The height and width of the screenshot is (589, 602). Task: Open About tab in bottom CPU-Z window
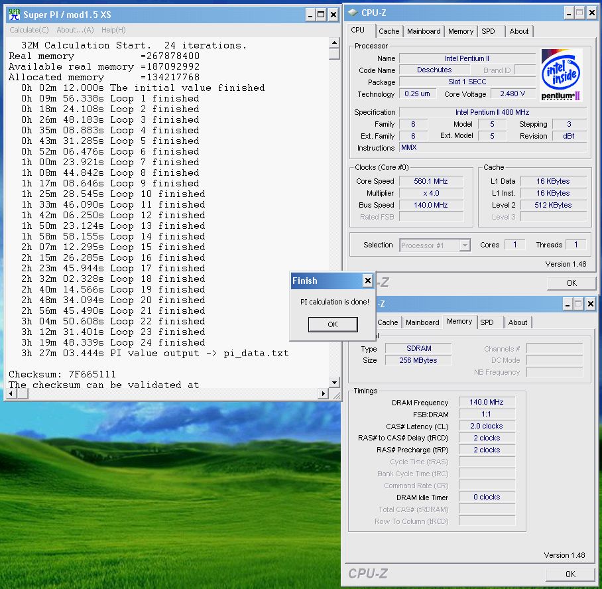pos(518,322)
